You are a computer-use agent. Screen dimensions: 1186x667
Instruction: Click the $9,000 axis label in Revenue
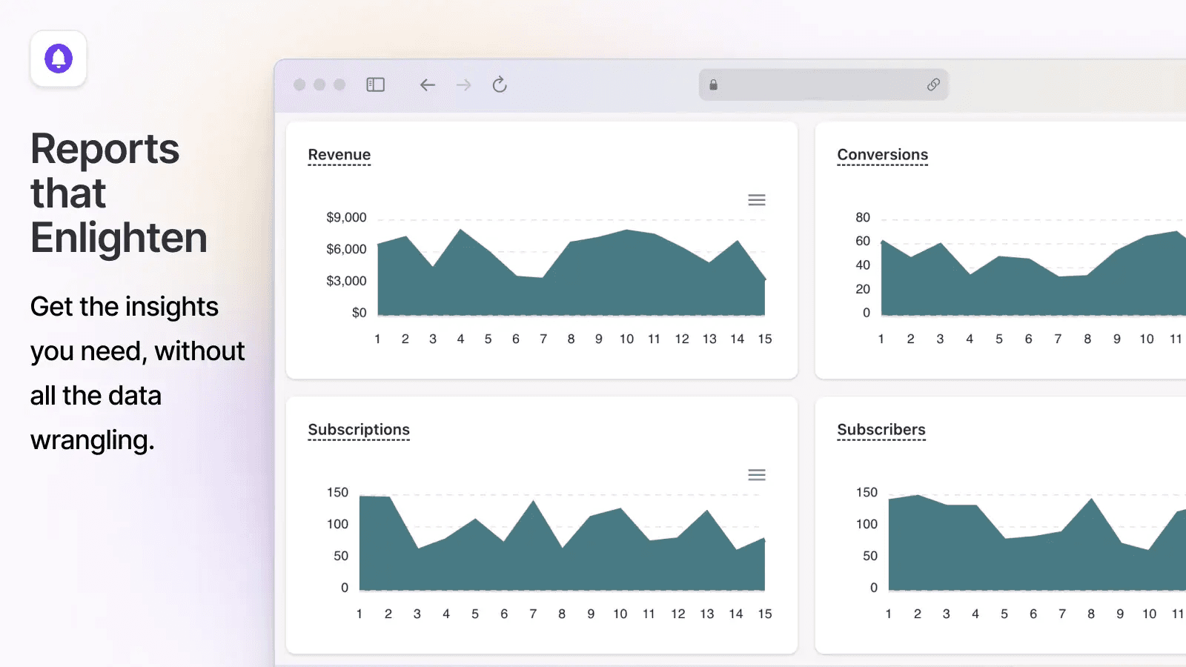coord(346,217)
